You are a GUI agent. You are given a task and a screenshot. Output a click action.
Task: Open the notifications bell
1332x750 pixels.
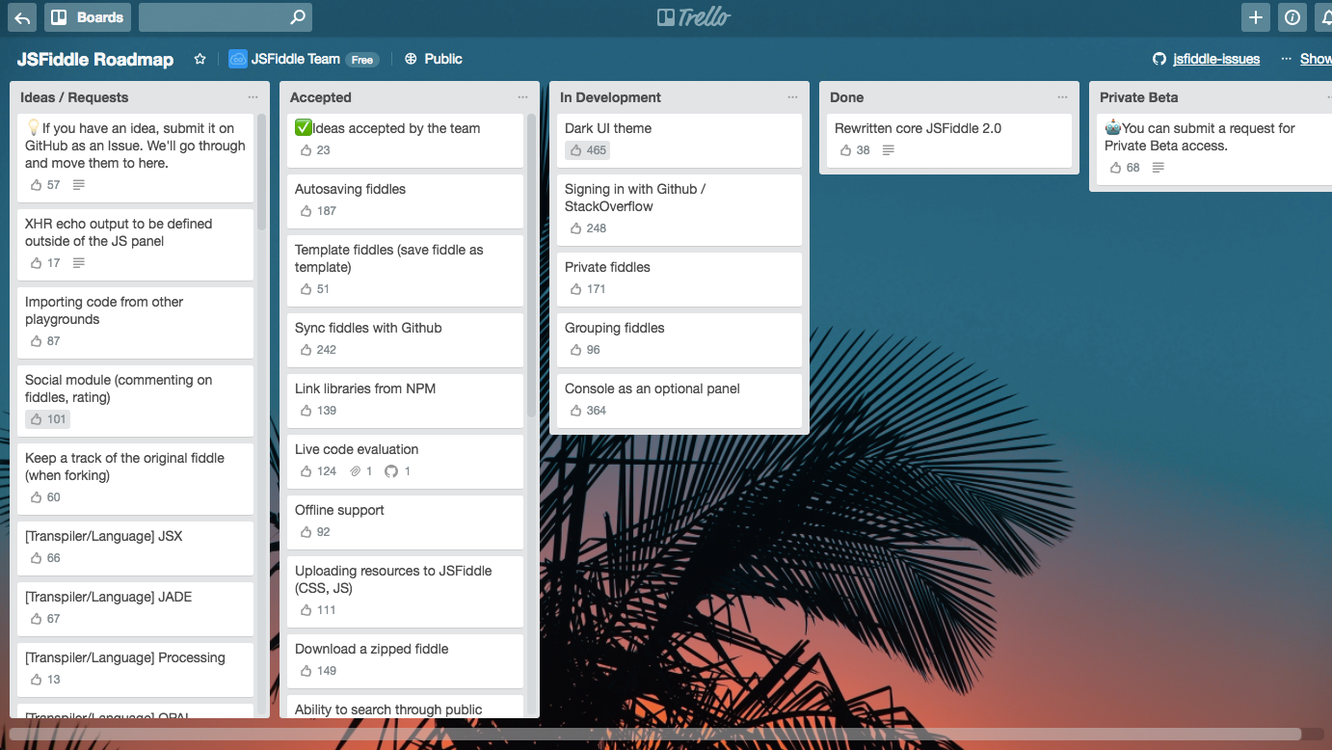1322,17
